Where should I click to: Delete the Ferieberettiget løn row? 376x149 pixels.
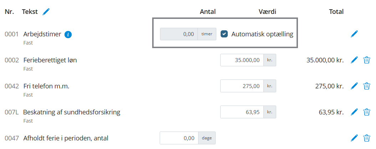[x=366, y=60]
